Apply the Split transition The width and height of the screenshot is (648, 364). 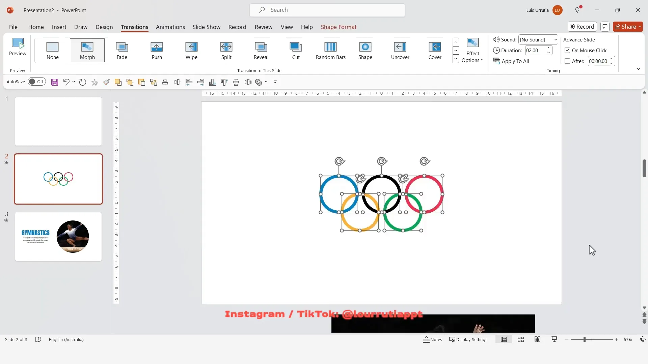(226, 50)
